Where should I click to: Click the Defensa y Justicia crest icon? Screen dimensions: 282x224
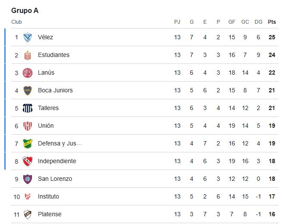(28, 144)
